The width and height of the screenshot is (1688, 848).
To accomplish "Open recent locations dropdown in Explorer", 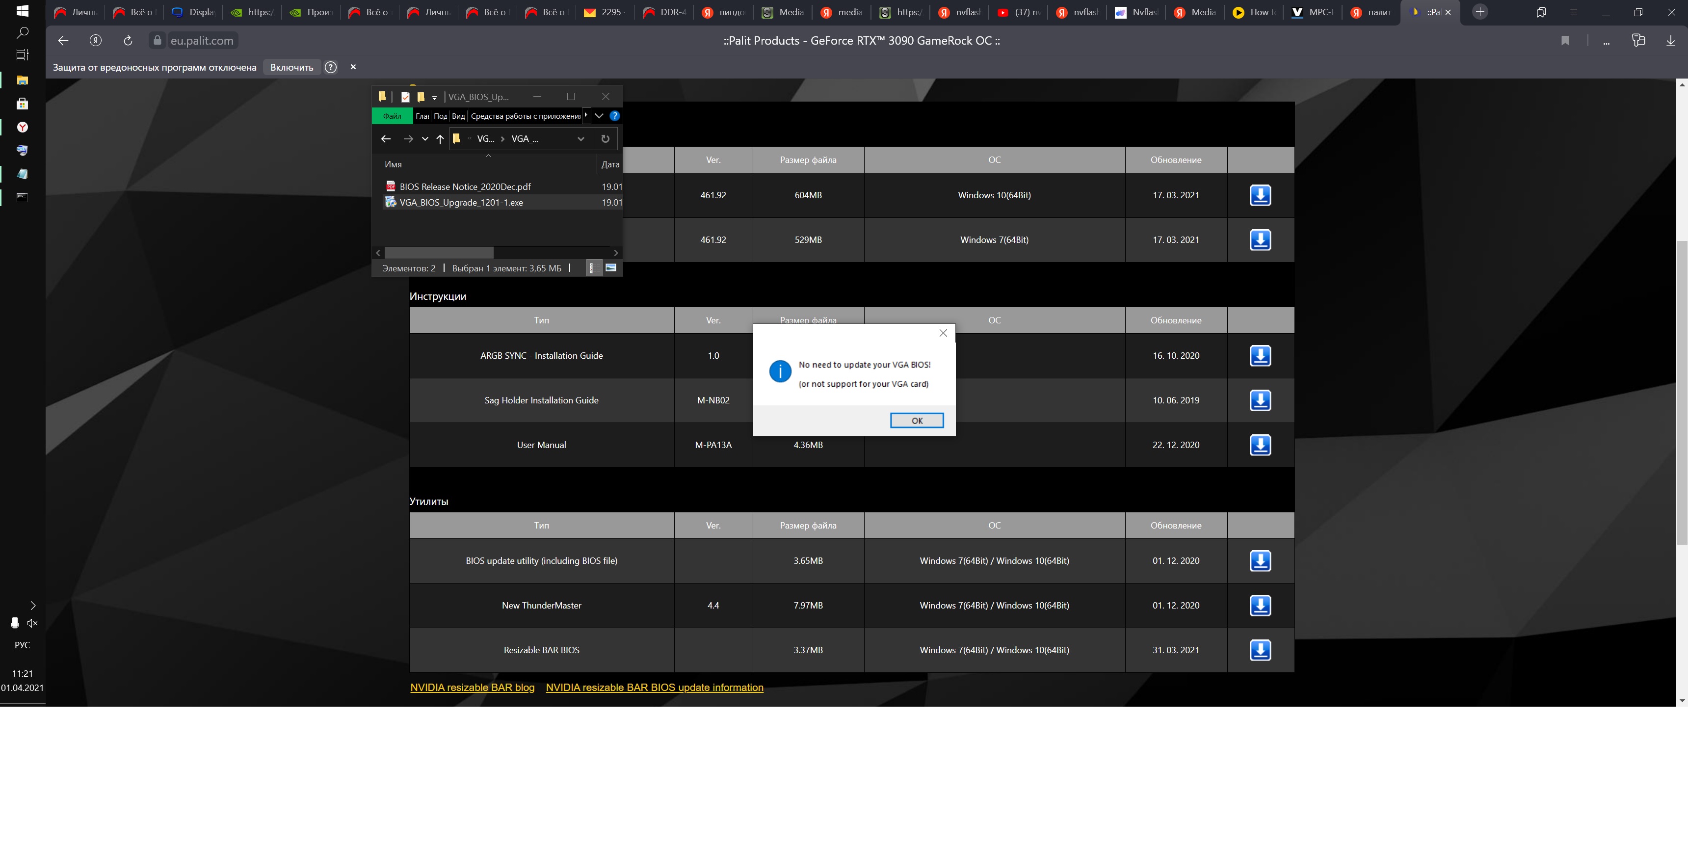I will (424, 139).
